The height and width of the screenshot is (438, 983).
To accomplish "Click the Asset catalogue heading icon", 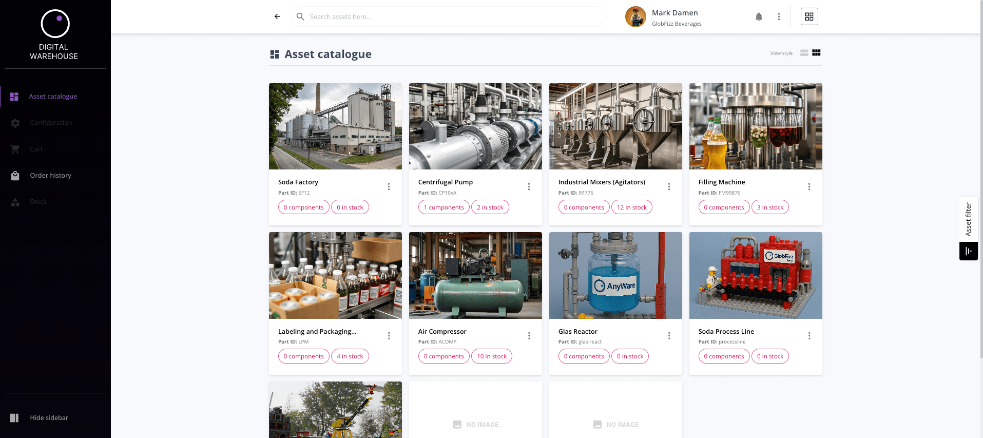I will [x=275, y=54].
